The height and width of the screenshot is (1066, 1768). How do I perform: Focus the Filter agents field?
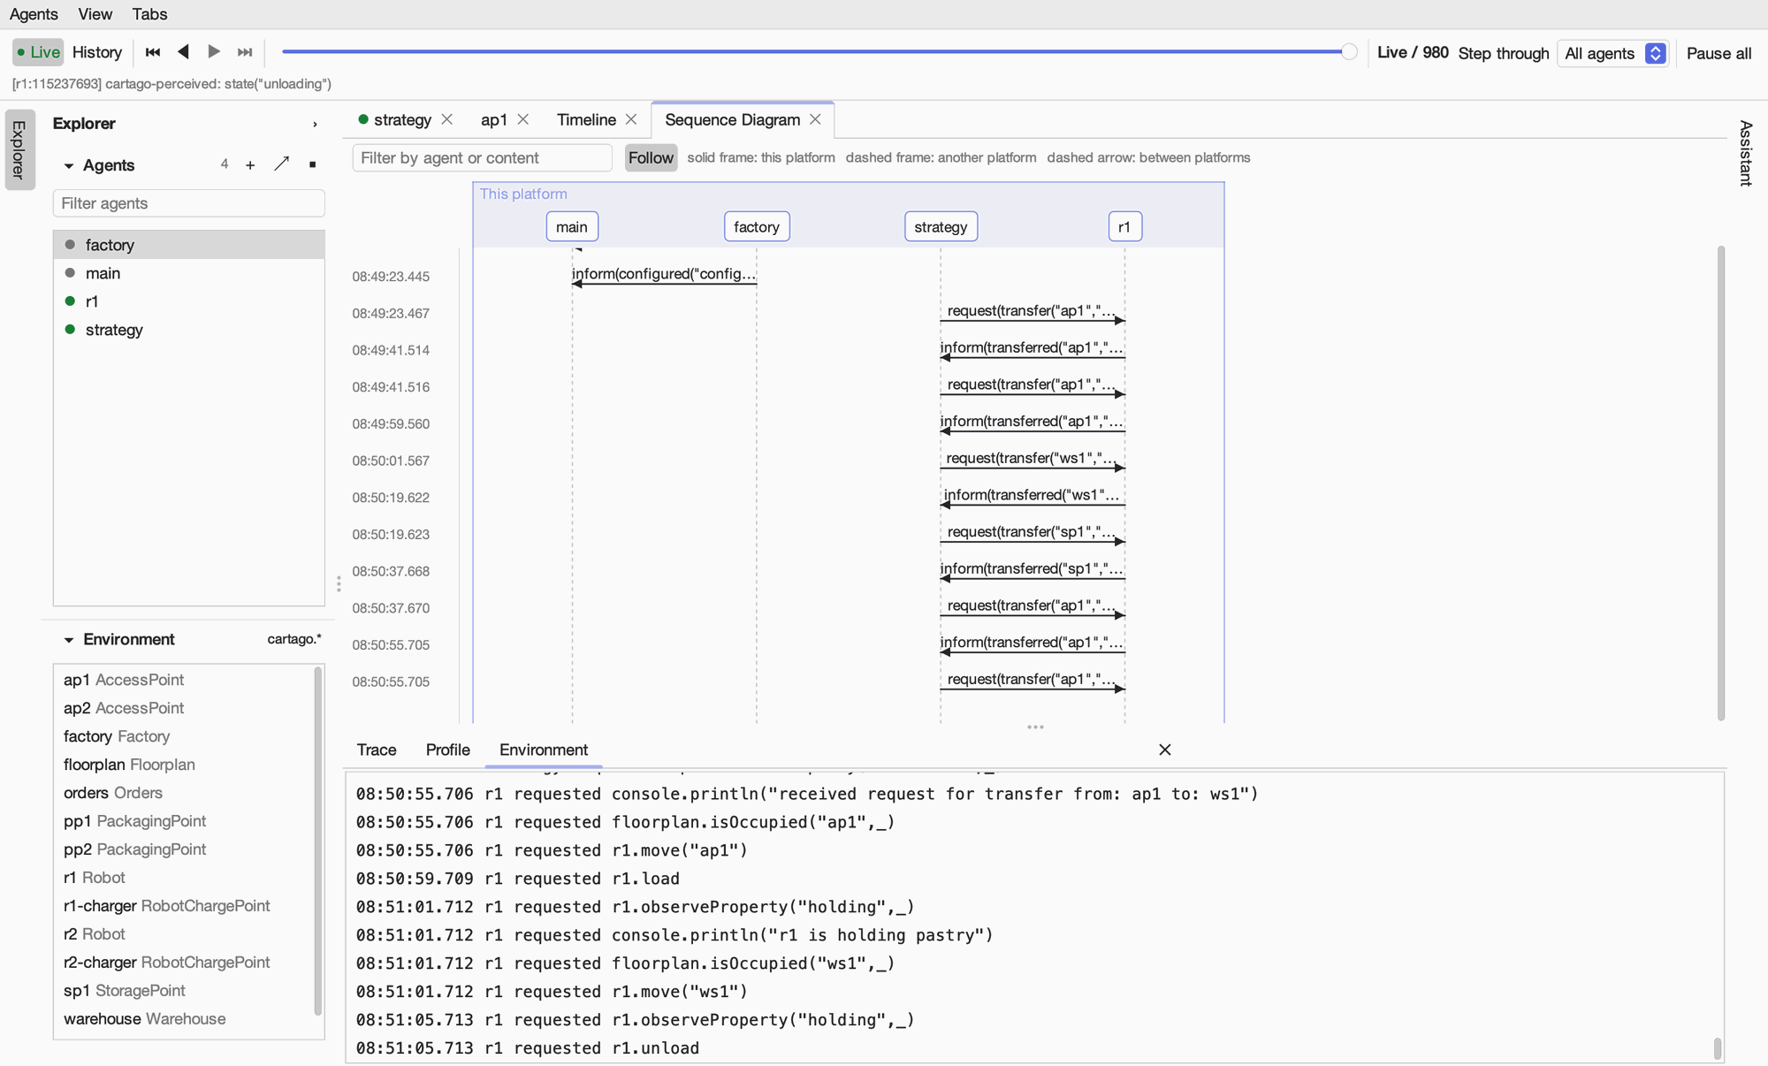(188, 203)
